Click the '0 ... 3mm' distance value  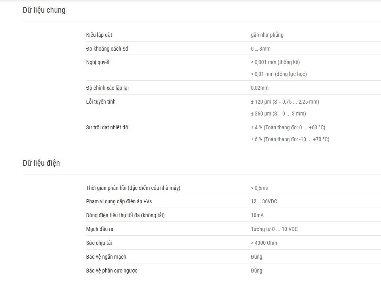[261, 49]
